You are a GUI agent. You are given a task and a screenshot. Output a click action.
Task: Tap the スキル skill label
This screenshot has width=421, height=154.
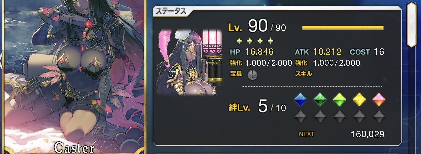click(x=303, y=74)
